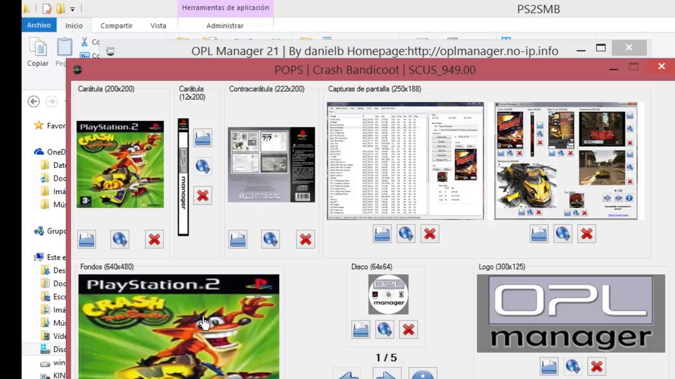
Task: Click Explorer's forward navigation arrow
Action: point(51,102)
